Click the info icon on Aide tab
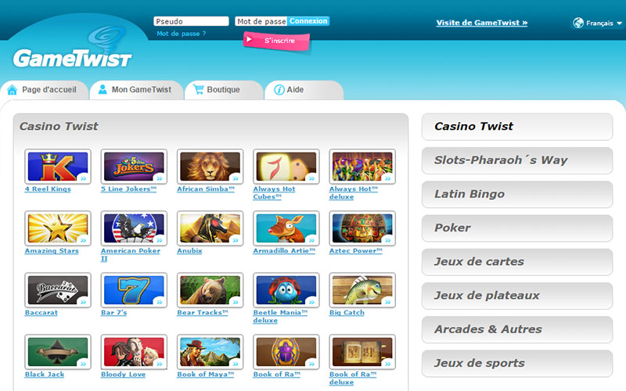Image resolution: width=626 pixels, height=391 pixels. click(x=279, y=90)
